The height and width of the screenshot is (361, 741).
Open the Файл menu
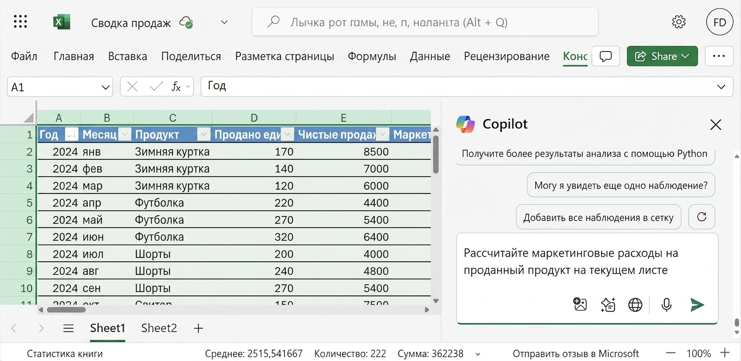[24, 56]
